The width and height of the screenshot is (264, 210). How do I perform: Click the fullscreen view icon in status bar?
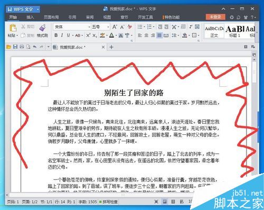tap(156, 202)
